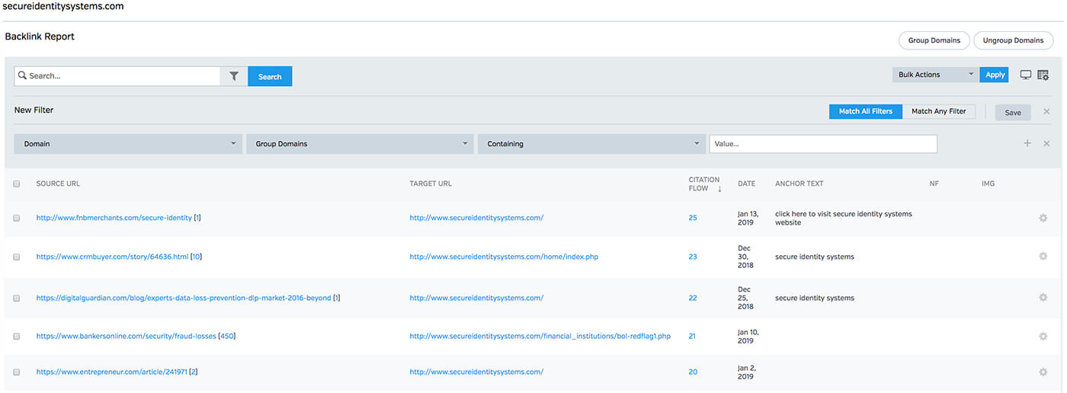The width and height of the screenshot is (1067, 393).
Task: Close the New Filter panel header
Action: point(1046,111)
